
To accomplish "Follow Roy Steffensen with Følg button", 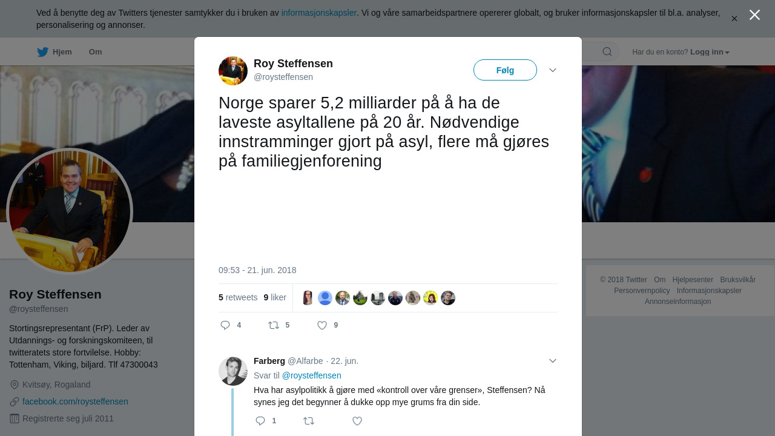I will (x=505, y=70).
